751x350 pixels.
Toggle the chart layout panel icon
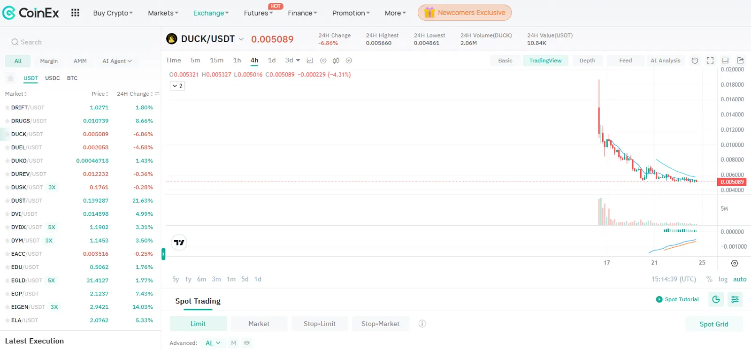(x=725, y=61)
